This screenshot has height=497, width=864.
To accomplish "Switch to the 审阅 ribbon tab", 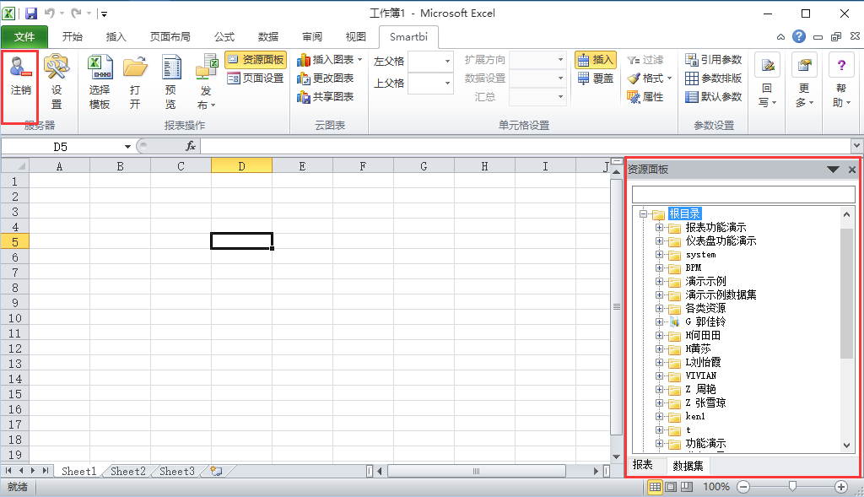I will pyautogui.click(x=312, y=37).
